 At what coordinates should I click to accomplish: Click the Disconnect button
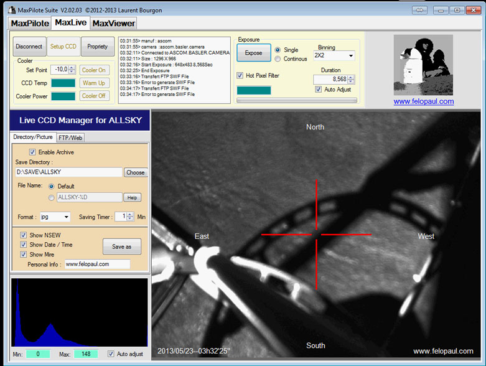pyautogui.click(x=29, y=47)
